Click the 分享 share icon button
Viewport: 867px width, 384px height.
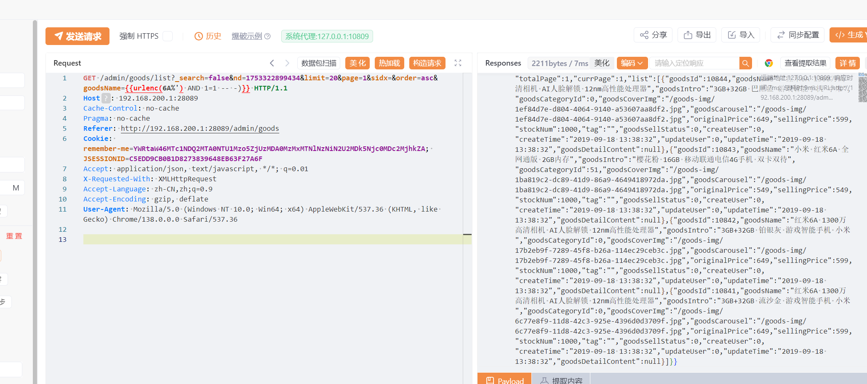[653, 35]
